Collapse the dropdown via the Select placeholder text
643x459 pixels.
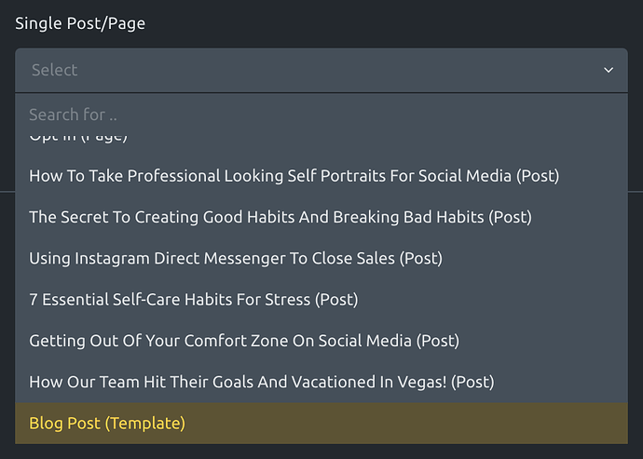[55, 70]
